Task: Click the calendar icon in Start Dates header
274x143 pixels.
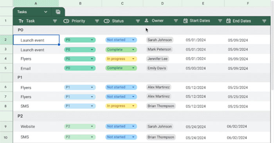Action: [x=186, y=21]
